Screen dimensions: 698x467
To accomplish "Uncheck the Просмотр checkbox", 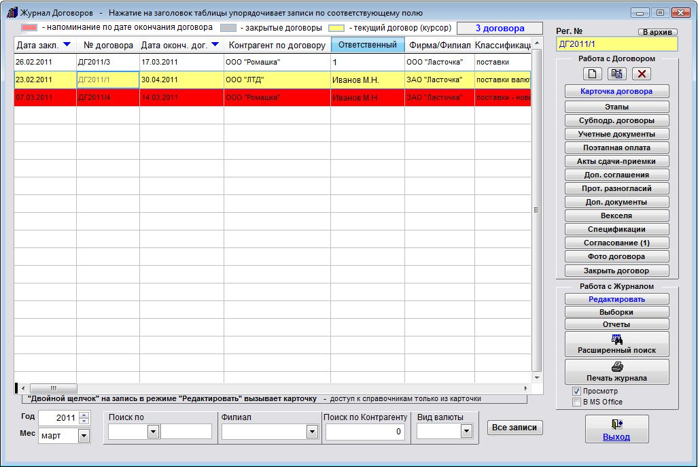I will tap(576, 392).
